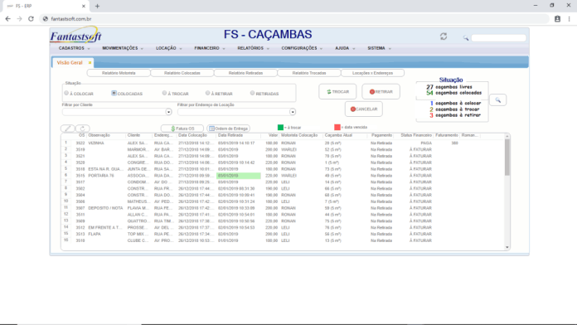The width and height of the screenshot is (577, 325).
Task: Click the Relatório Trocadas button
Action: (309, 73)
